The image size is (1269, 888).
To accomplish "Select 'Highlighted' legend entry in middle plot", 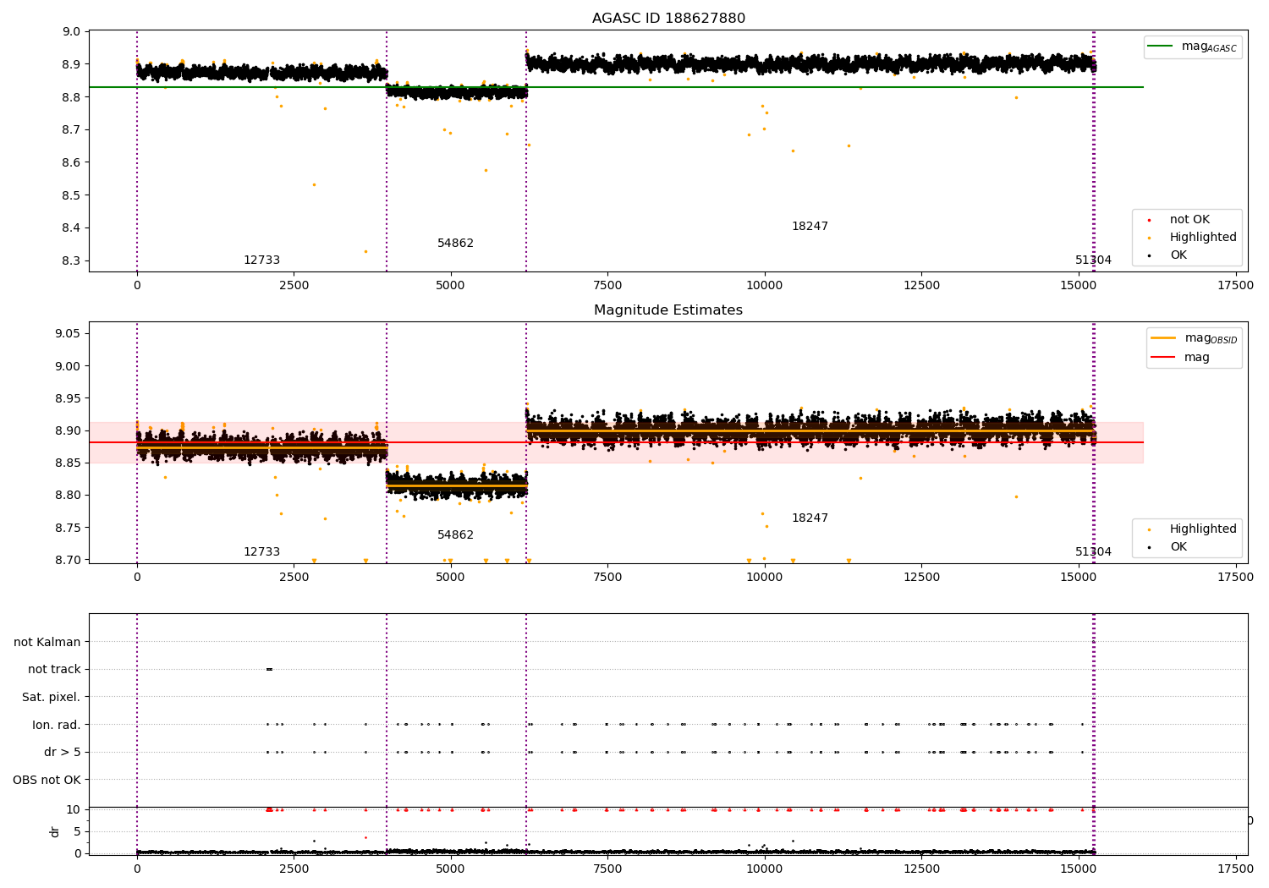I will [x=1203, y=529].
